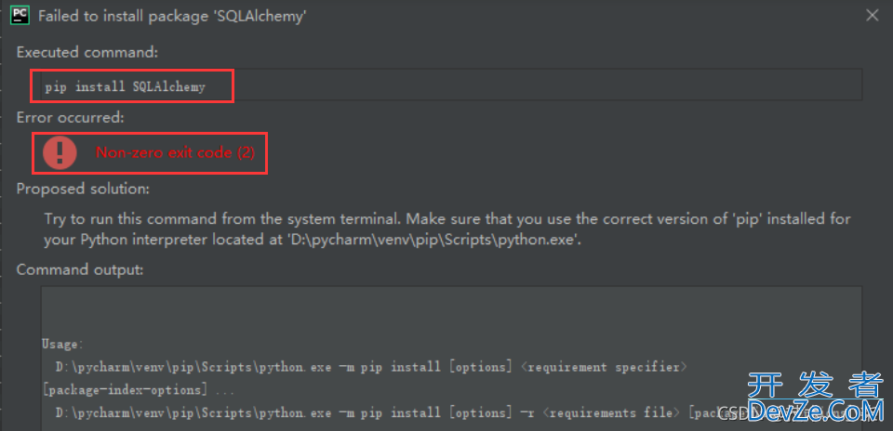Click the output line with '<requirement specifier>'

click(x=371, y=367)
